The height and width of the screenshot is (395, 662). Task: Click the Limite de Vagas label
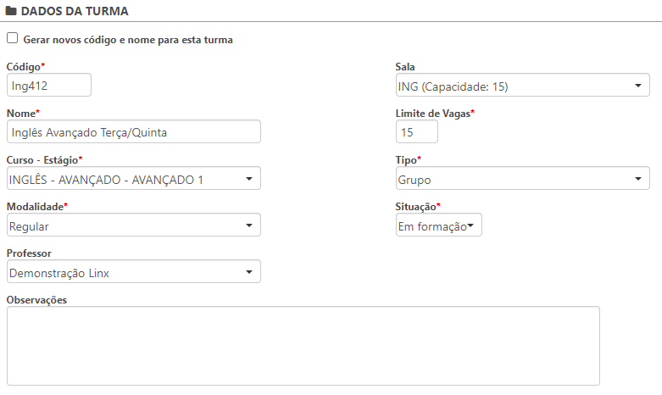(432, 113)
